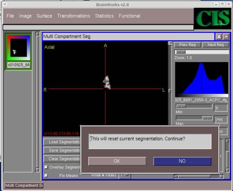Click the CIS logo icon
233x191 pixels.
(x=213, y=19)
